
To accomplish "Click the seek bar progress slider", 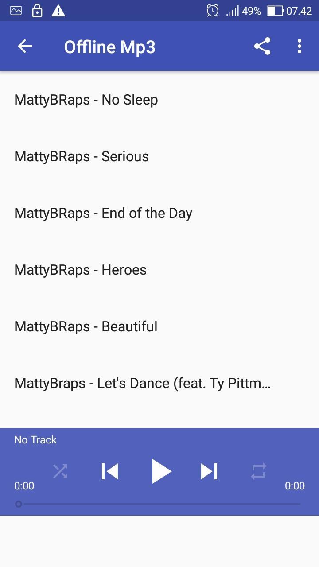I will (159, 504).
